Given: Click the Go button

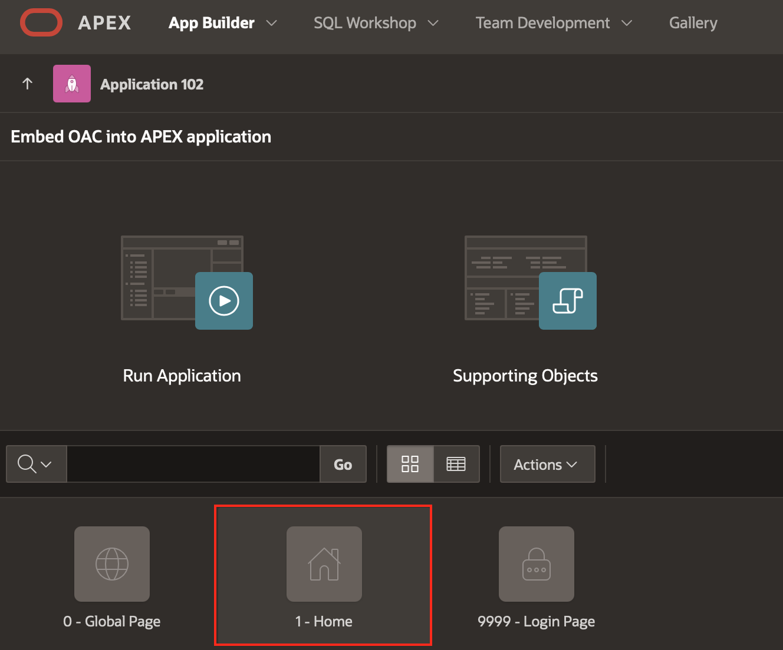Looking at the screenshot, I should [x=343, y=464].
